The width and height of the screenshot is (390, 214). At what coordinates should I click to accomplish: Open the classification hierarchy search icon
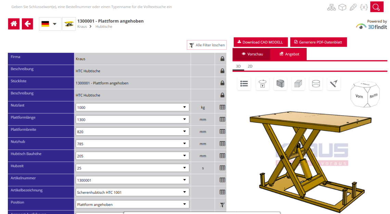coord(331,7)
